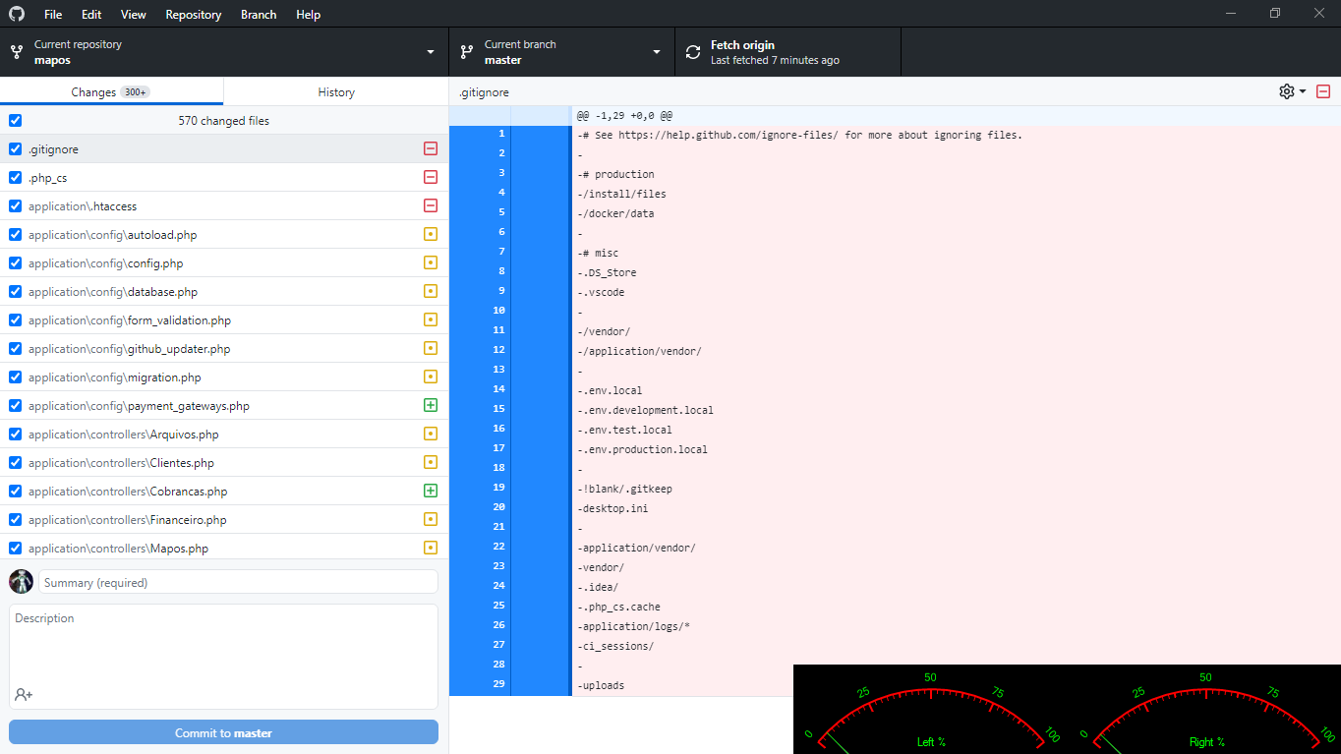Click the Commit to master button
The width and height of the screenshot is (1341, 754).
pyautogui.click(x=223, y=731)
